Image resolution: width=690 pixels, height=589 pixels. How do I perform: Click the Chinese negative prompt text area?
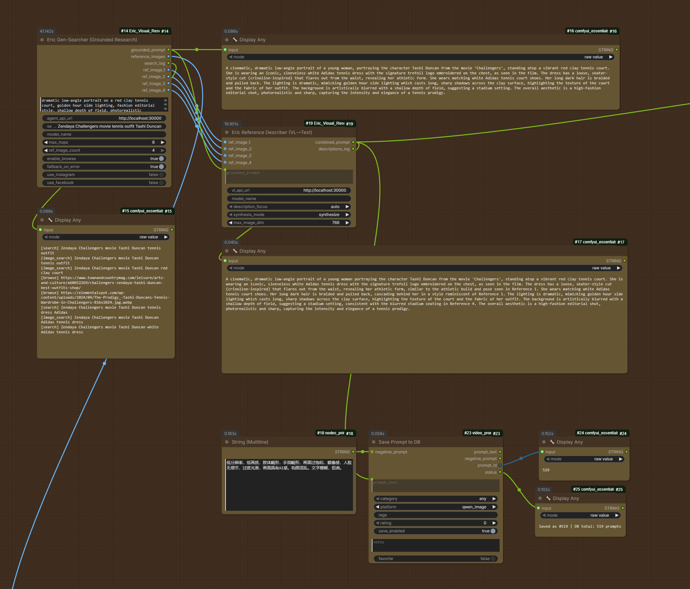click(x=289, y=484)
